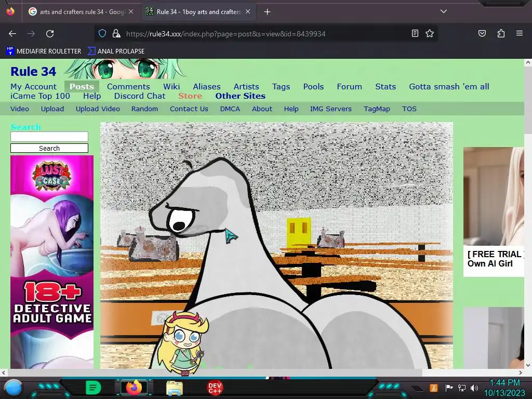This screenshot has height=399, width=532.
Task: Open the Other Sites link
Action: point(240,96)
